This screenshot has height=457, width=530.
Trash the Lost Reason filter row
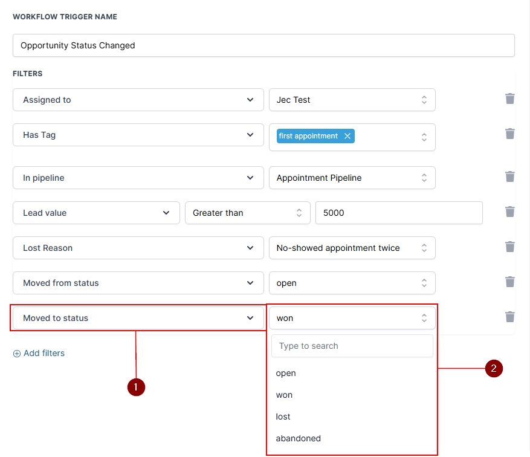(x=509, y=247)
